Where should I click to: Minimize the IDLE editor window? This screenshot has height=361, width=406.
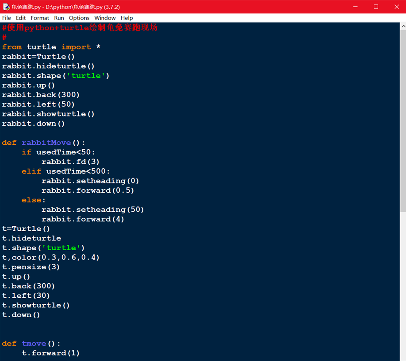click(356, 7)
